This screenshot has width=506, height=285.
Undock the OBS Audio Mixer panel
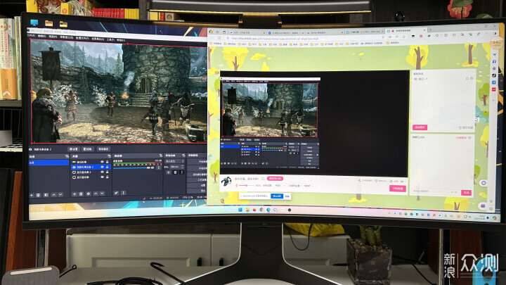click(160, 156)
